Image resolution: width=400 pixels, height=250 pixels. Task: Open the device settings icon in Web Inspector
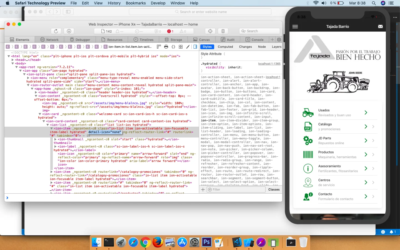click(x=223, y=31)
